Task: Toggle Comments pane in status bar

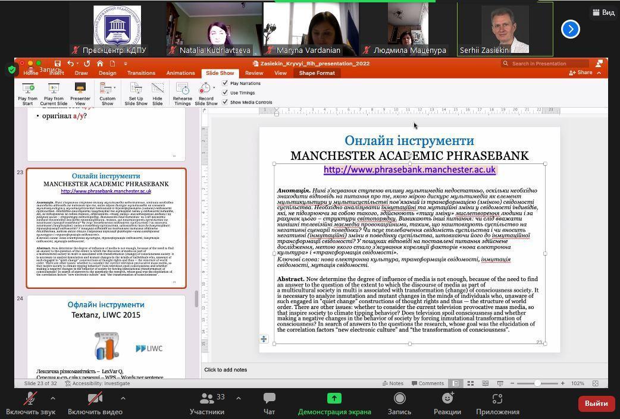Action: click(x=427, y=383)
